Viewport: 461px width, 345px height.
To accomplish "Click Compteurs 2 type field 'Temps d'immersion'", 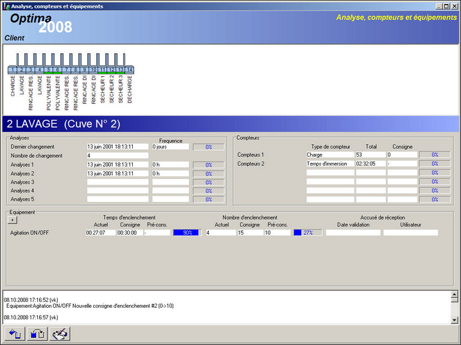I will pyautogui.click(x=330, y=164).
